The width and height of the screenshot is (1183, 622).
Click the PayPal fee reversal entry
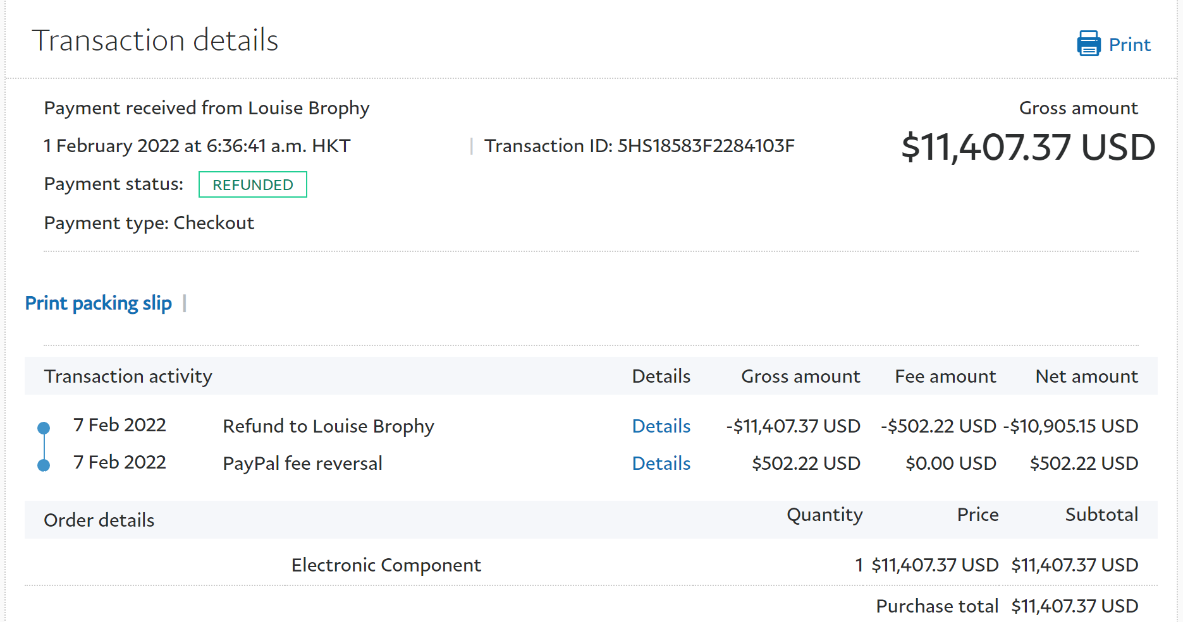point(302,464)
